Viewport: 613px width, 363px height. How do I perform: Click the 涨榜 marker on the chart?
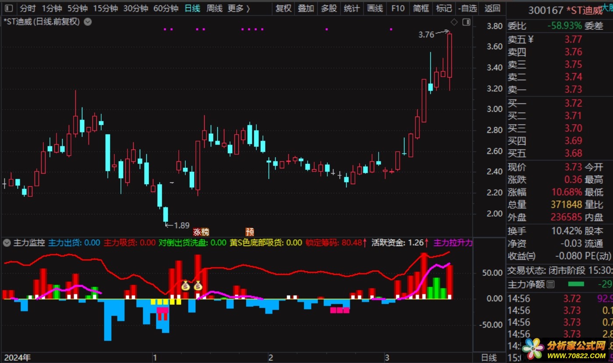pos(201,232)
